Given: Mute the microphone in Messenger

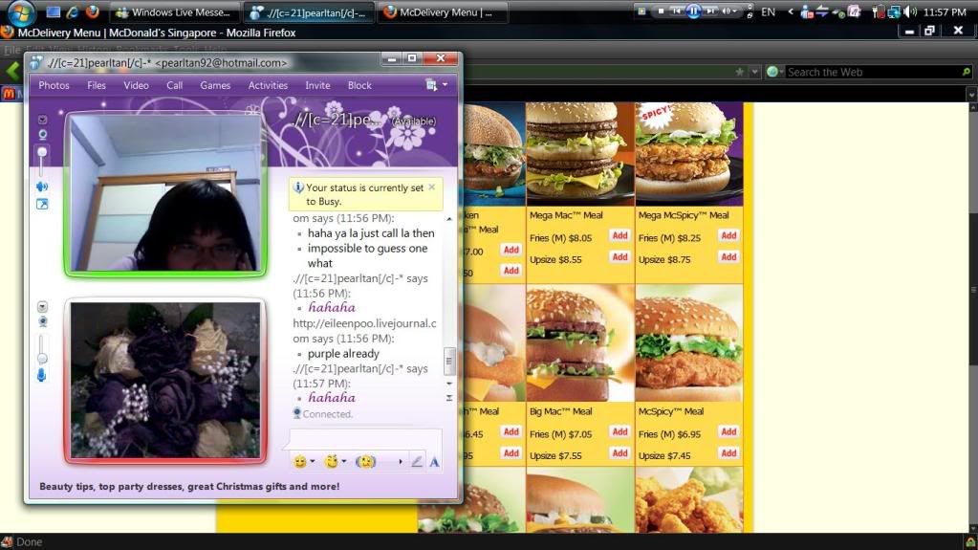Looking at the screenshot, I should click(41, 375).
